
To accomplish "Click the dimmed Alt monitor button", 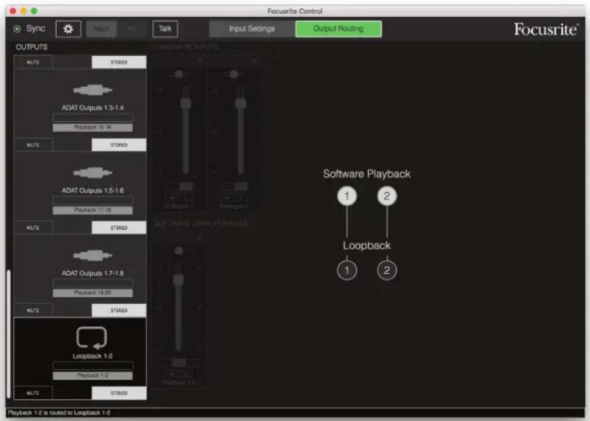I will (132, 29).
